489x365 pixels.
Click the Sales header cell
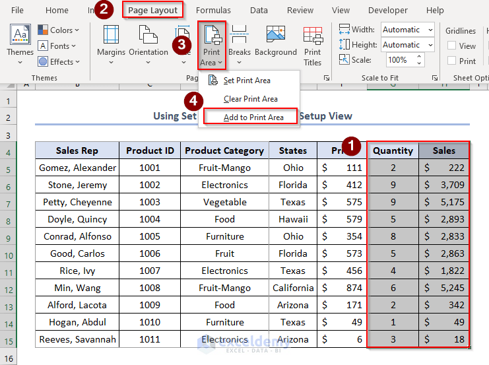443,150
